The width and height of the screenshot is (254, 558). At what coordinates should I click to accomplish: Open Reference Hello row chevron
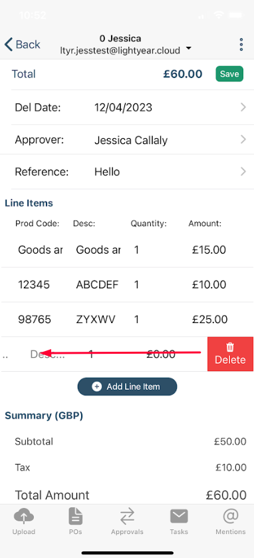click(243, 172)
